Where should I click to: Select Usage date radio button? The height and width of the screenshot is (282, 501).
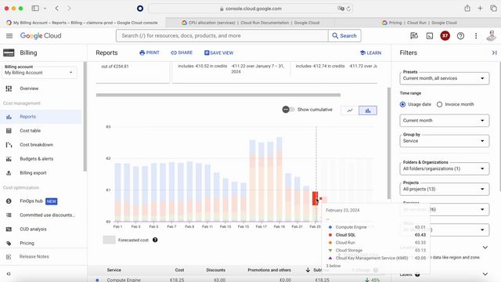coord(402,104)
